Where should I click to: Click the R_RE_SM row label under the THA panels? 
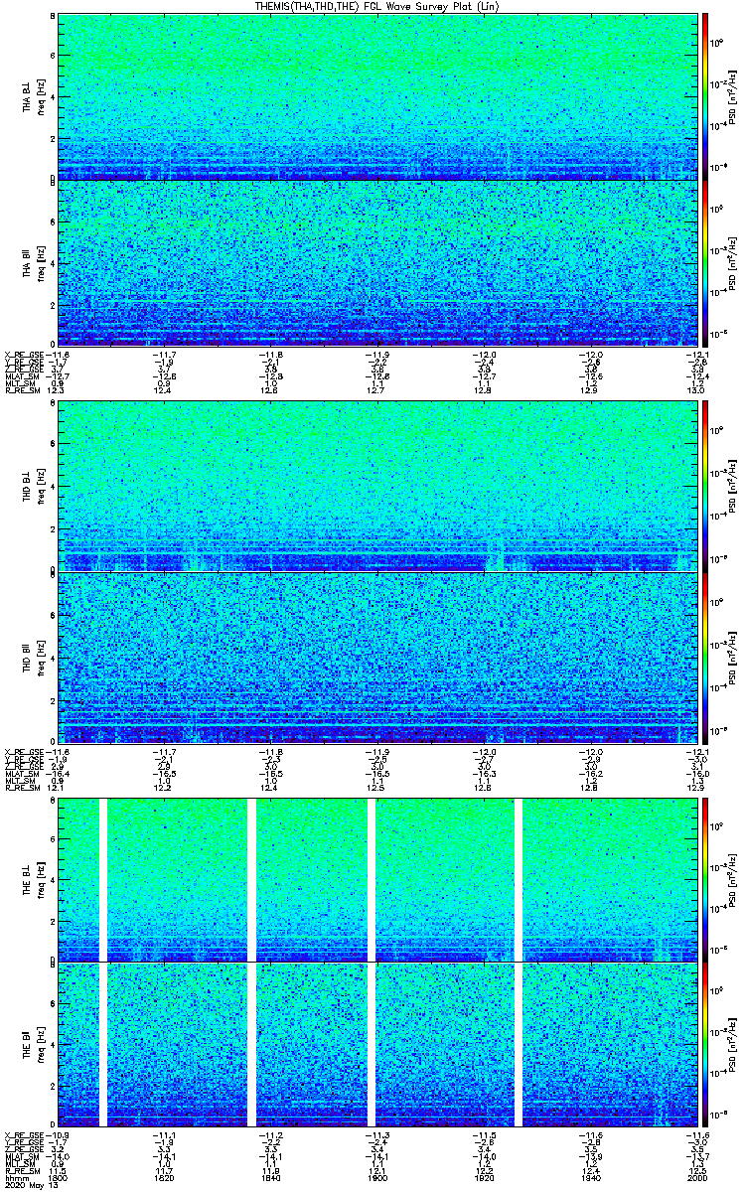[21, 391]
